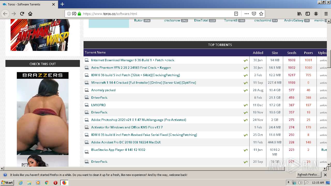Toggle reader view icon in address bar

236,14
